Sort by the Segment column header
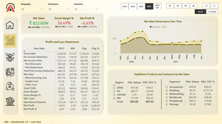This screenshot has height=124, width=222. (x=175, y=82)
